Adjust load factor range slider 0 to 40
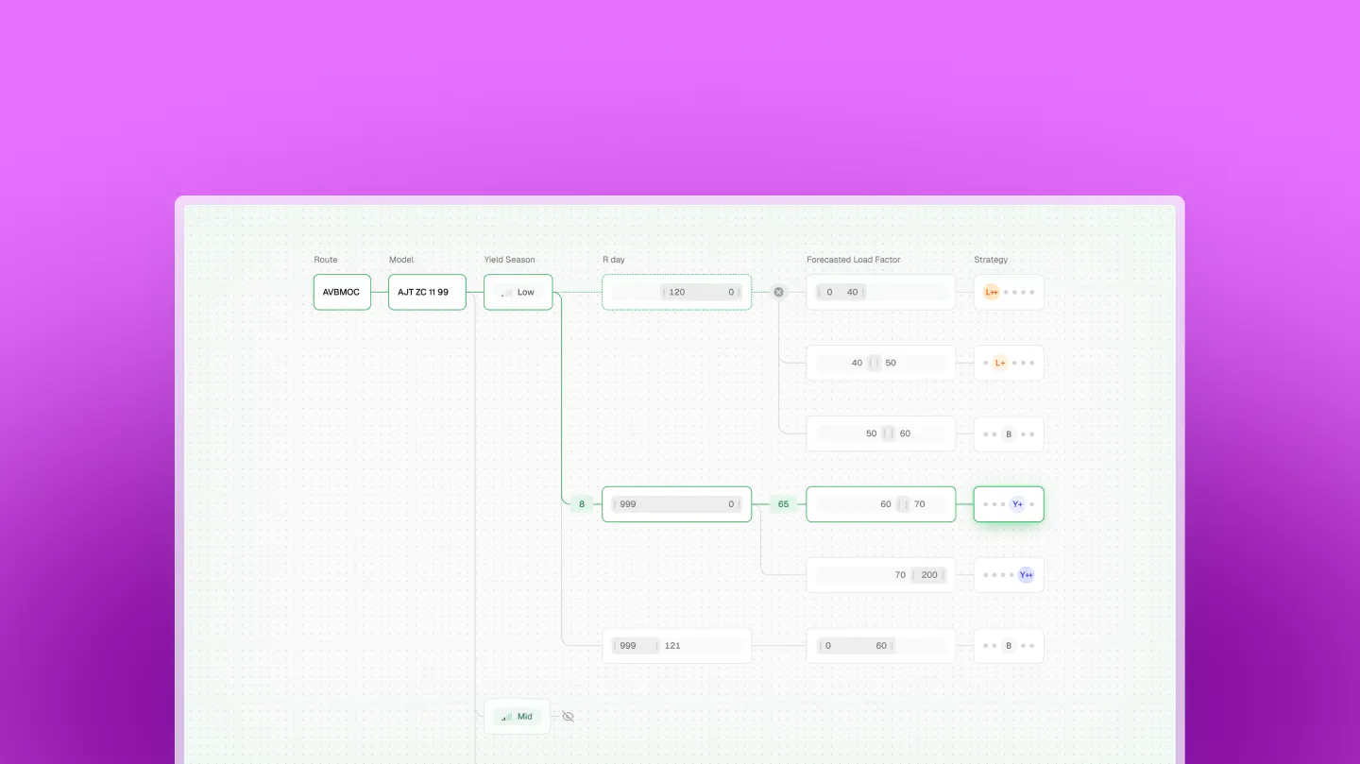This screenshot has height=764, width=1360. pyautogui.click(x=880, y=292)
